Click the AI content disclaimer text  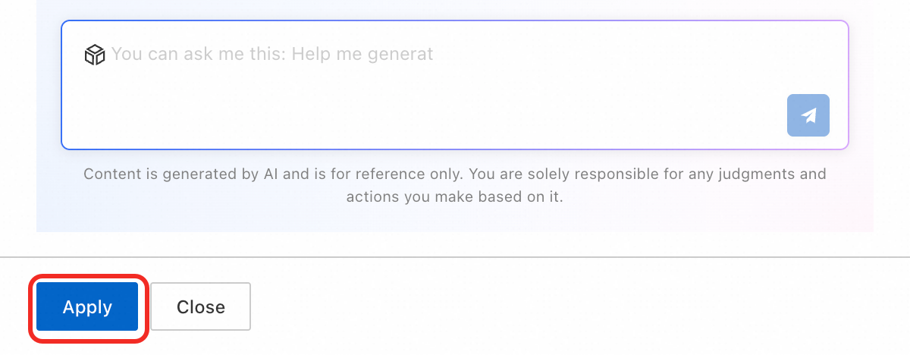[455, 186]
